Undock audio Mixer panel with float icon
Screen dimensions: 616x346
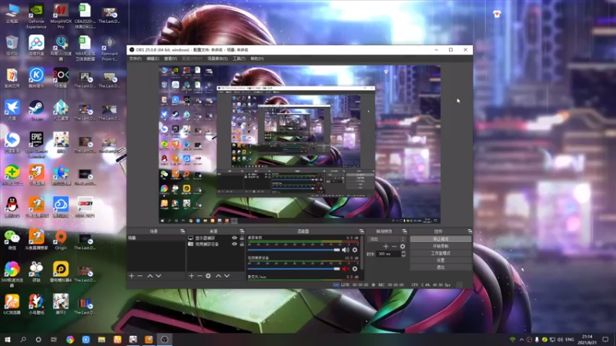[361, 231]
